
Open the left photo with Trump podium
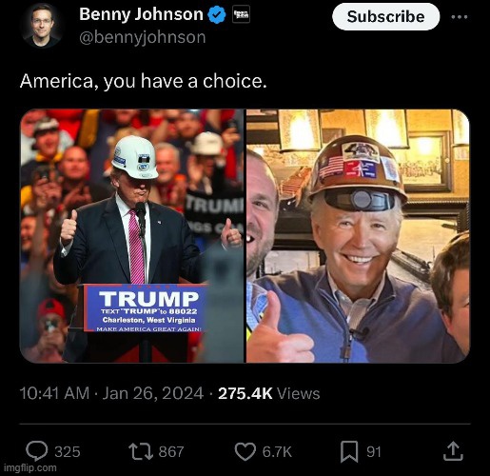(131, 236)
